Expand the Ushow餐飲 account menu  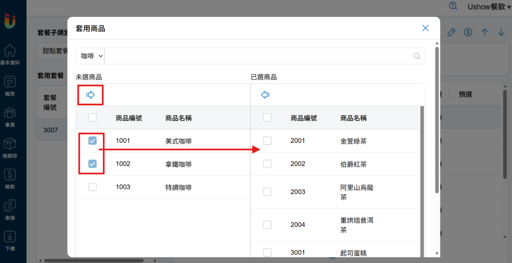coord(489,6)
